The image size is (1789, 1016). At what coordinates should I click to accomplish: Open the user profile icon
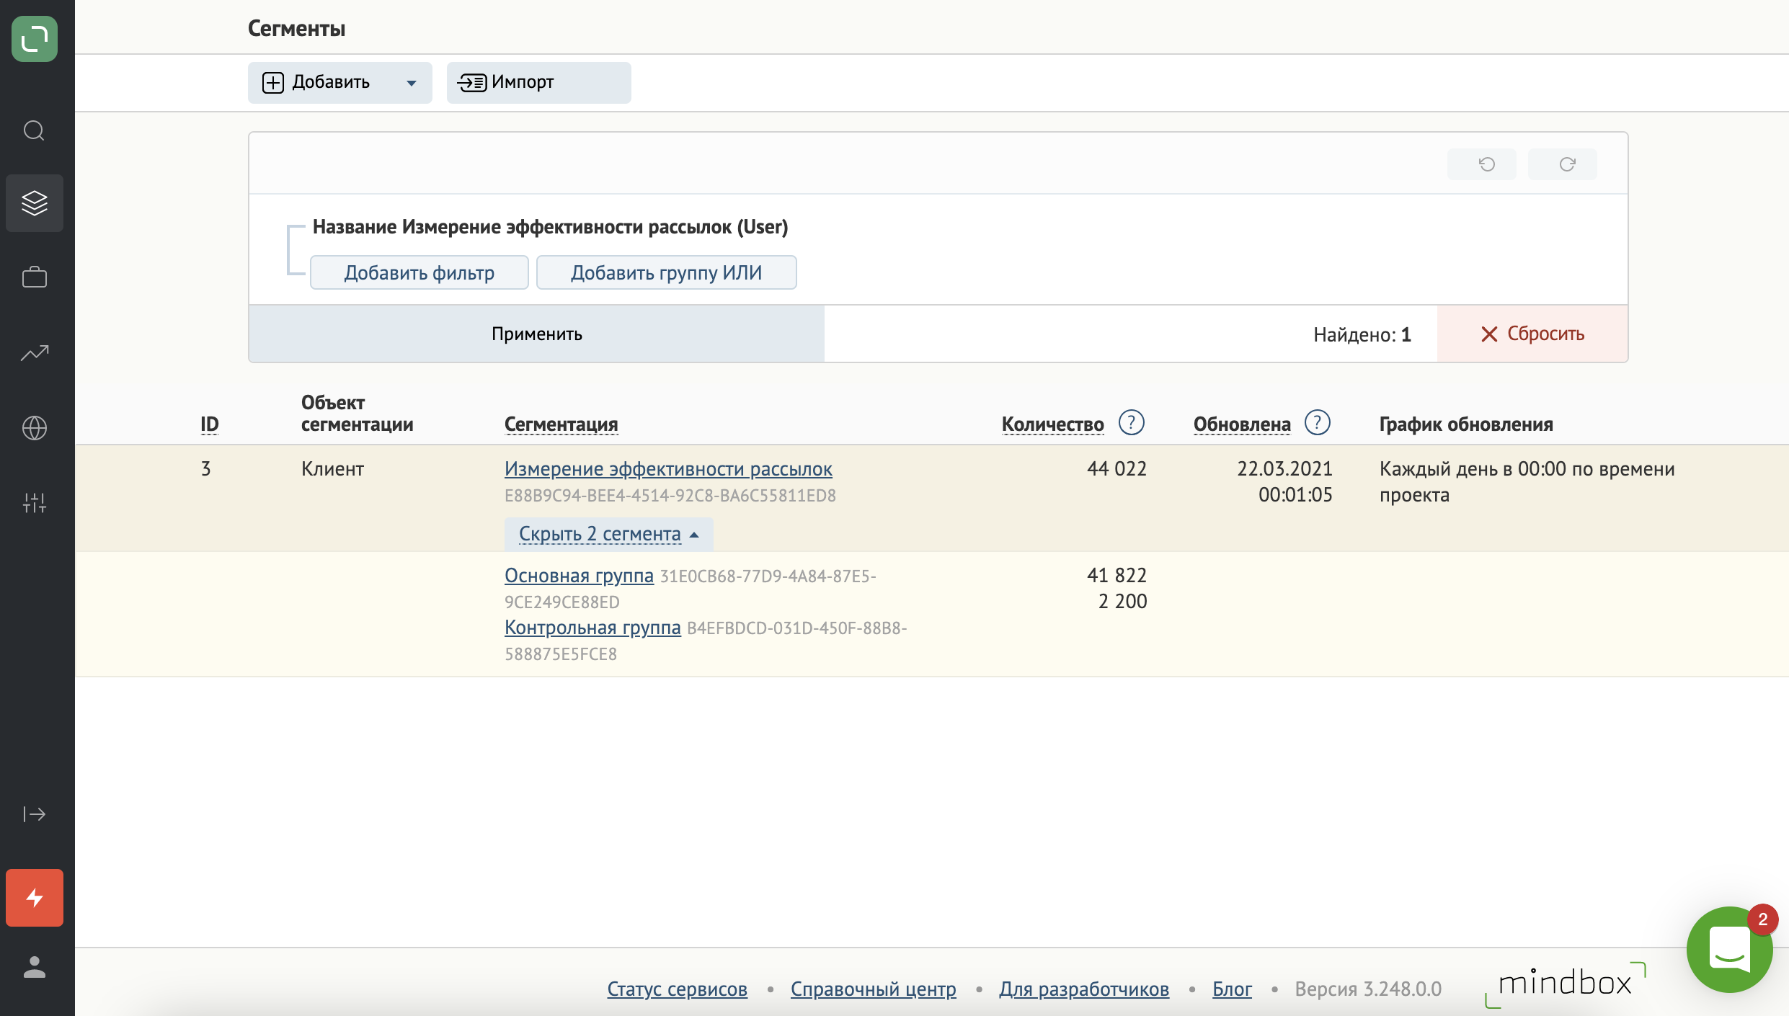(35, 967)
